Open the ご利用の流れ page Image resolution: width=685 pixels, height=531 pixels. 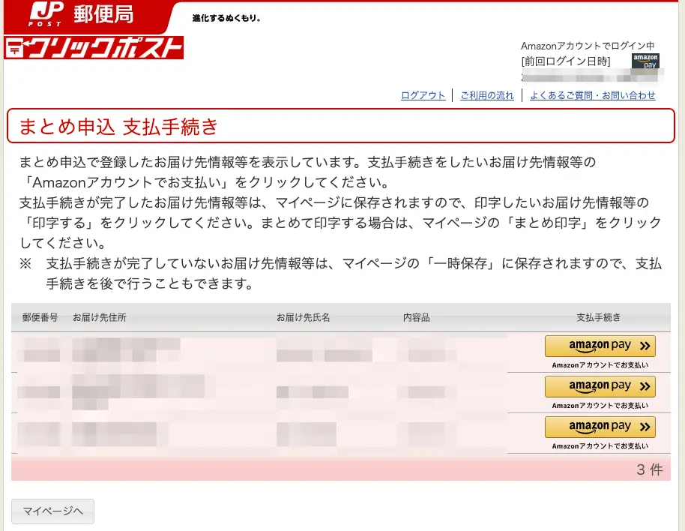click(487, 95)
